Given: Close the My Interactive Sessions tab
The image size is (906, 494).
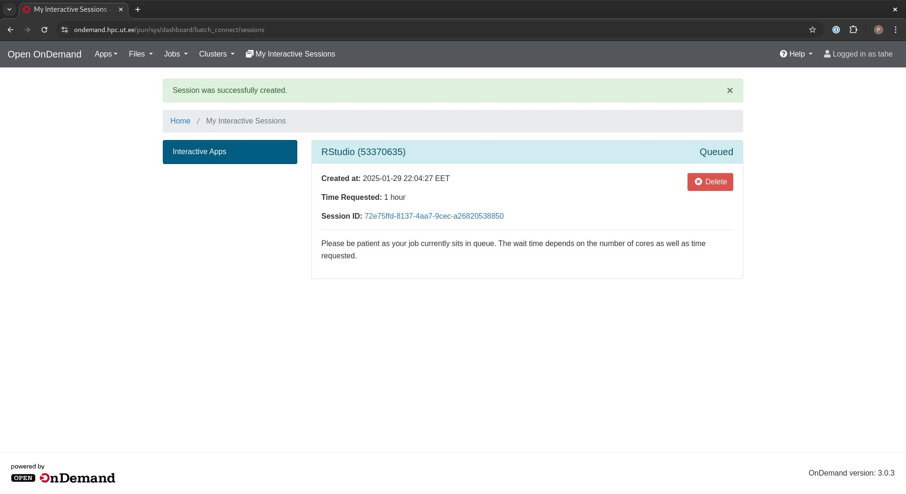Looking at the screenshot, I should pyautogui.click(x=121, y=9).
